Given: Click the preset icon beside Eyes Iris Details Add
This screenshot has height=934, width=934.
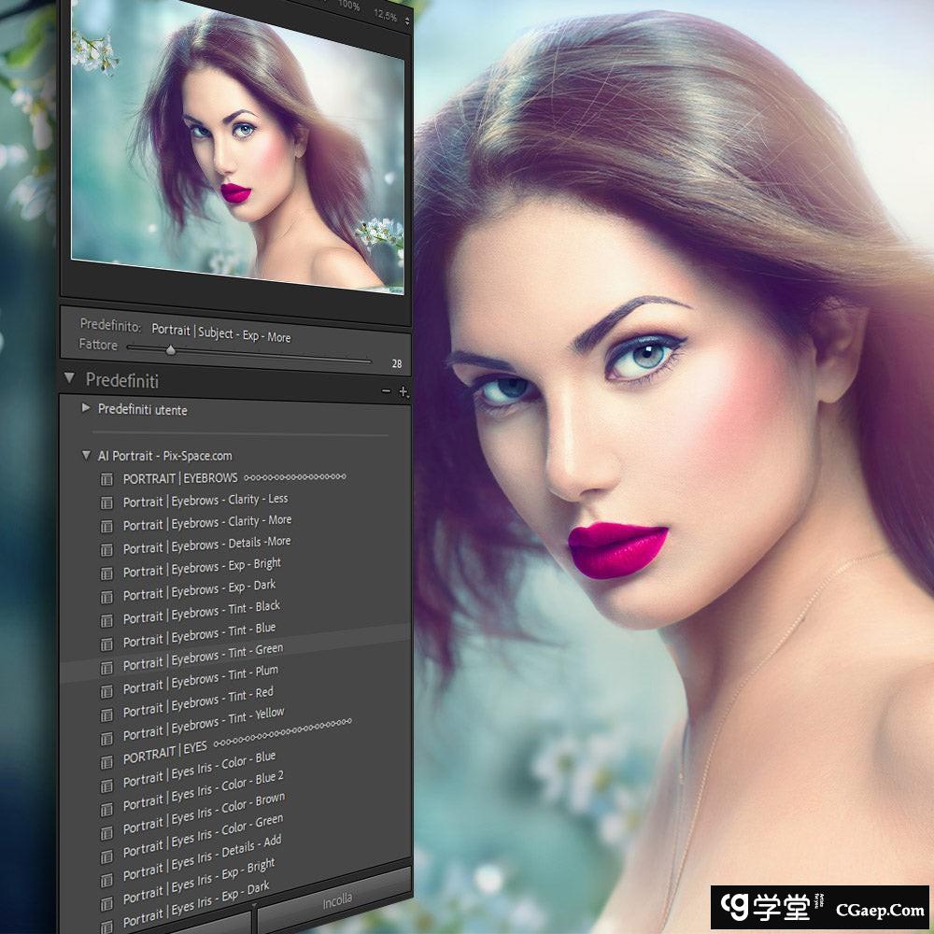Looking at the screenshot, I should pyautogui.click(x=106, y=849).
